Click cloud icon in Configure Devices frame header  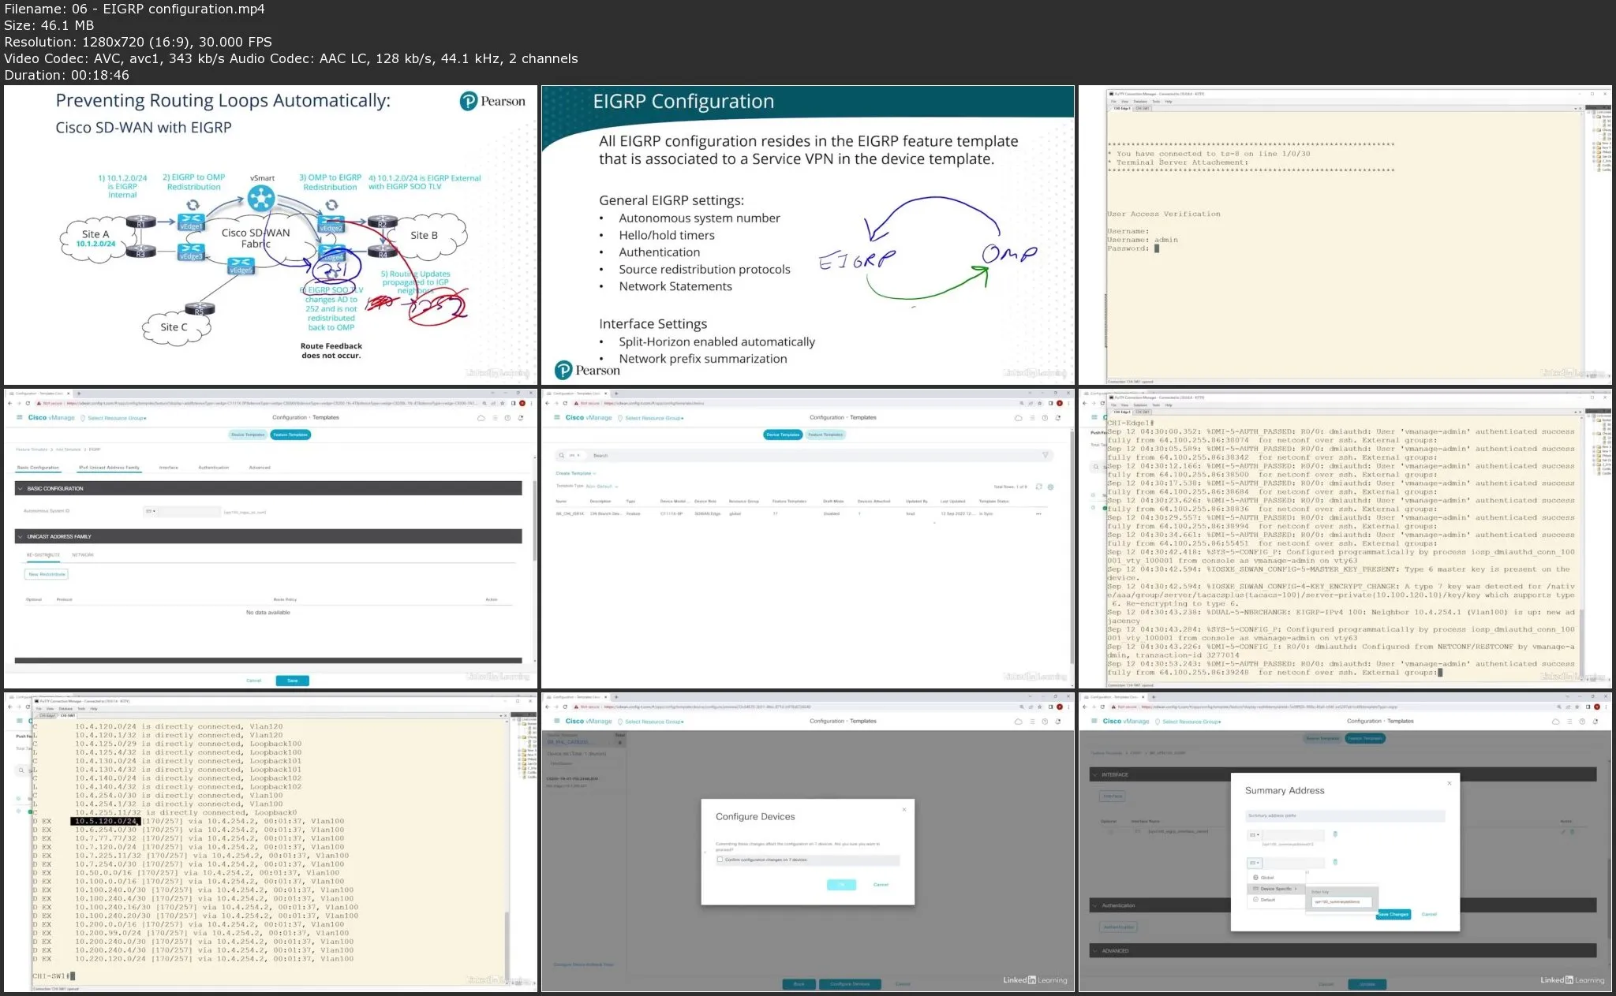tap(1018, 721)
